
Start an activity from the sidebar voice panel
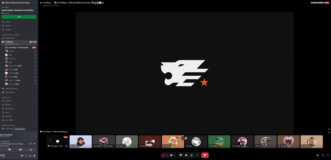[20, 150]
